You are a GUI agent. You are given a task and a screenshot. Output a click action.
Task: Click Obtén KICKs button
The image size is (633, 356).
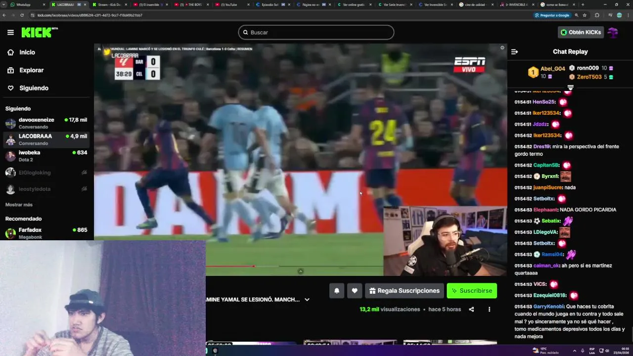tap(581, 32)
